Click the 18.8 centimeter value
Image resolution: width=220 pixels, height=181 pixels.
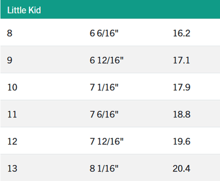click(181, 115)
